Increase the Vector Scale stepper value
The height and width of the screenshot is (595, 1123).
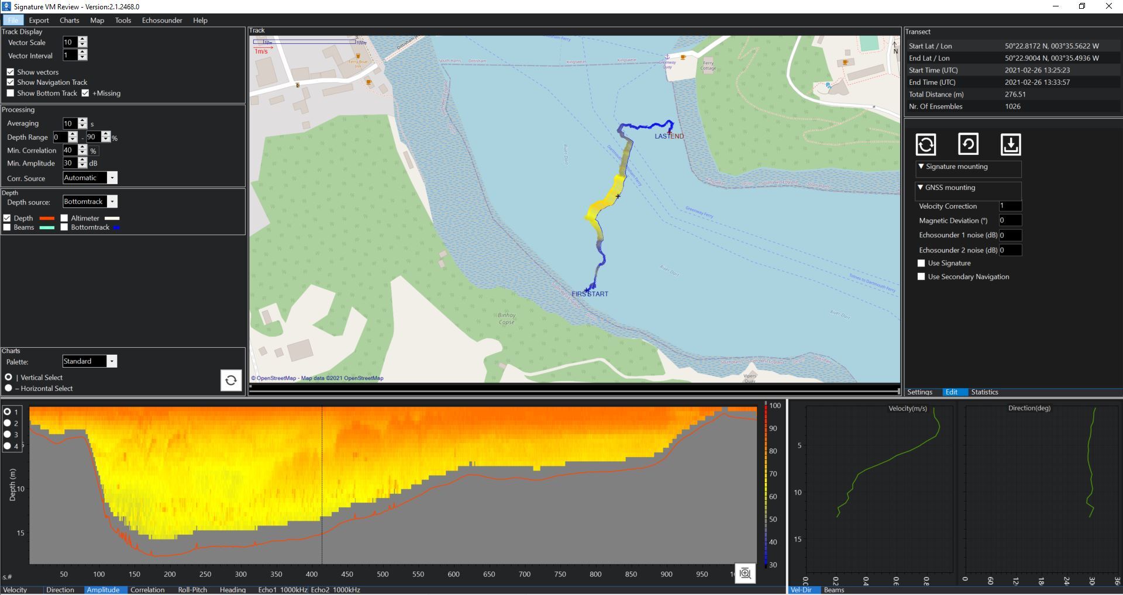click(82, 39)
